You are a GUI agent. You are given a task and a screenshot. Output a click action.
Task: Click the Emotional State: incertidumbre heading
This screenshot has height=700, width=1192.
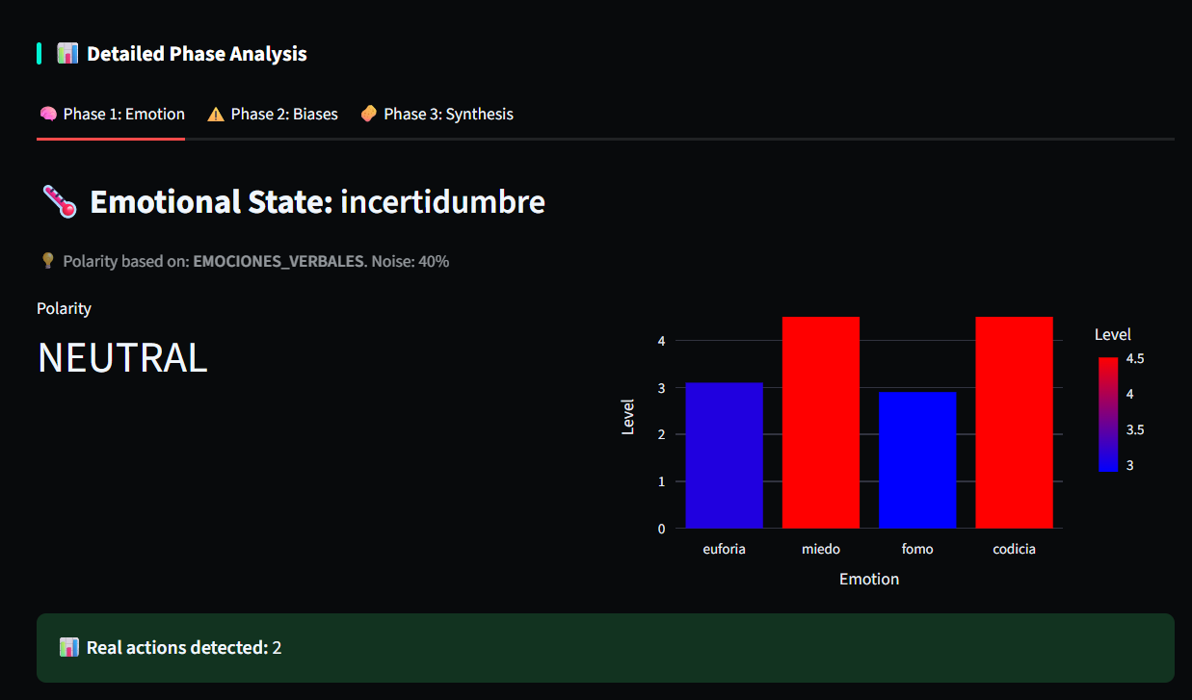[x=317, y=202]
